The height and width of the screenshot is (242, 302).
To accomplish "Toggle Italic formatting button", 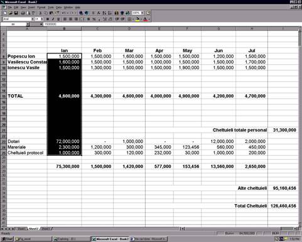I will [x=53, y=19].
